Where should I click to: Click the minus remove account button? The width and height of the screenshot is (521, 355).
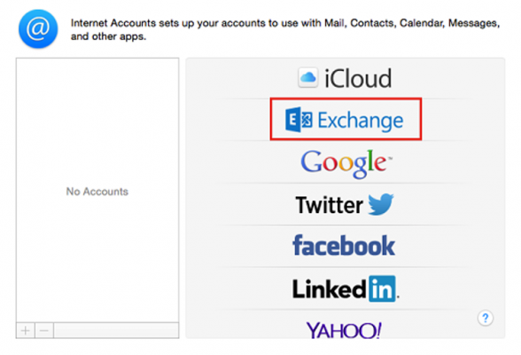(44, 330)
